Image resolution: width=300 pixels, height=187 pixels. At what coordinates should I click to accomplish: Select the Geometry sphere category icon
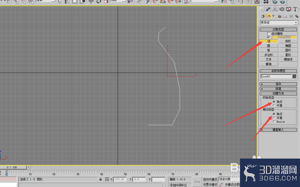(x=263, y=16)
